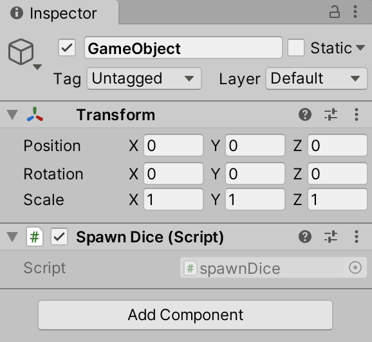Open Spawn Dice presets slider icon
Viewport: 372px width, 342px height.
pos(331,237)
